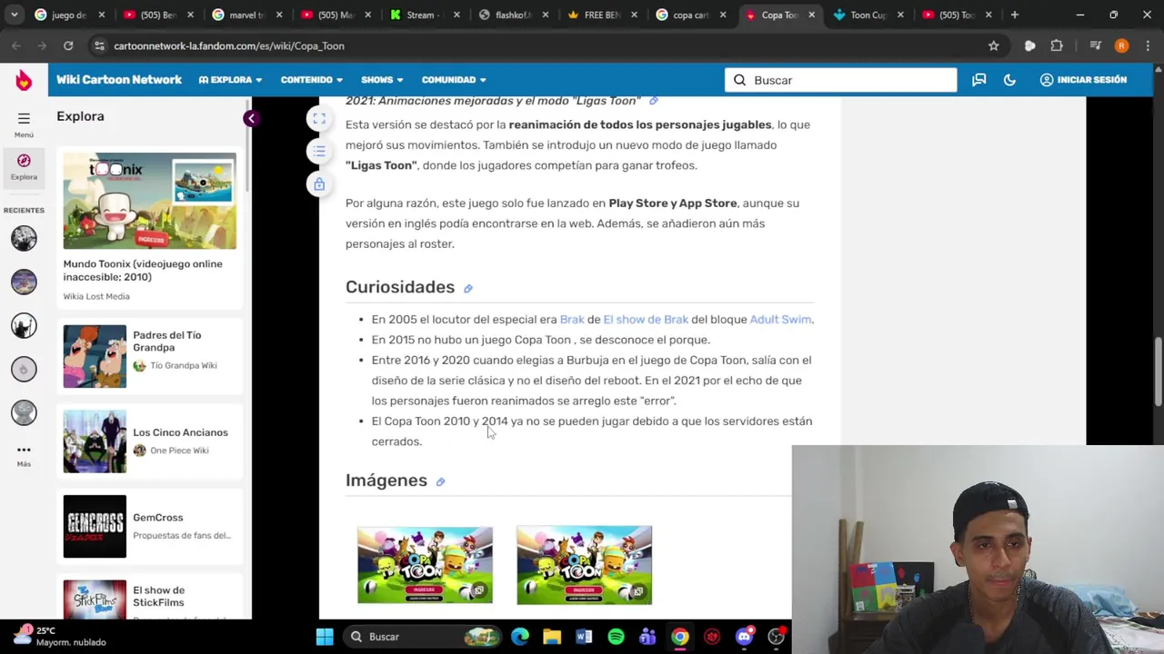Open the Brak link
The width and height of the screenshot is (1164, 654).
pos(572,320)
